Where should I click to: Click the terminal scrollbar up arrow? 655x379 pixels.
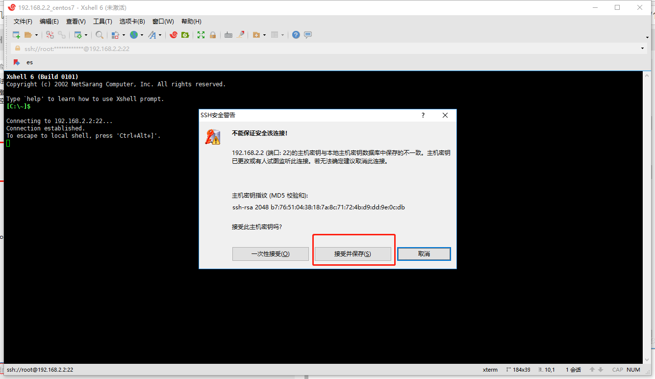point(647,75)
